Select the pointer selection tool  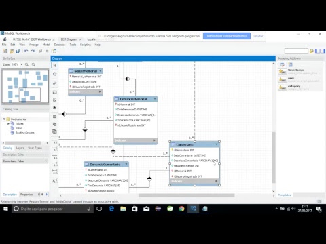point(54,65)
